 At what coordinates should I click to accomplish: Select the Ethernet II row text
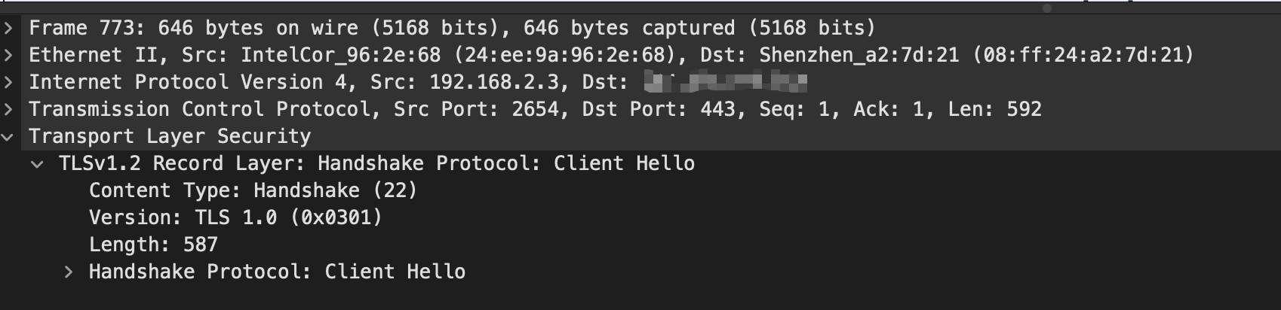611,56
